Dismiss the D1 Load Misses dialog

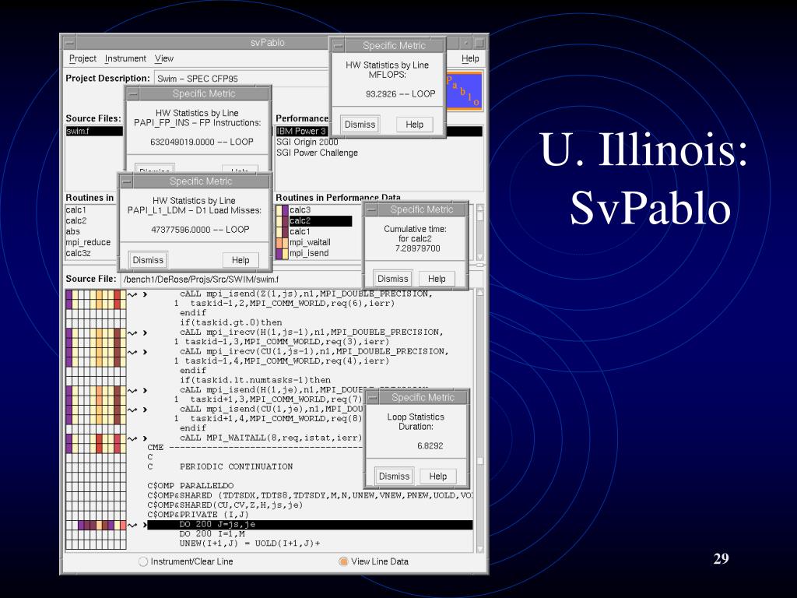pos(148,260)
